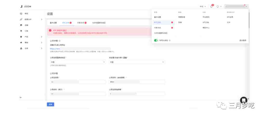Open the shopping cart orders icon

click(21, 31)
